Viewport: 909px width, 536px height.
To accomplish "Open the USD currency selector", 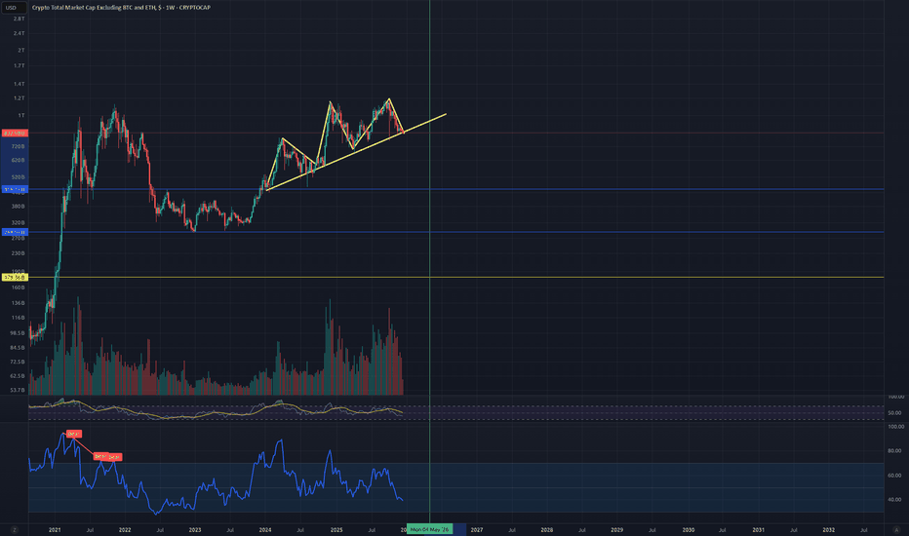I will pyautogui.click(x=14, y=8).
